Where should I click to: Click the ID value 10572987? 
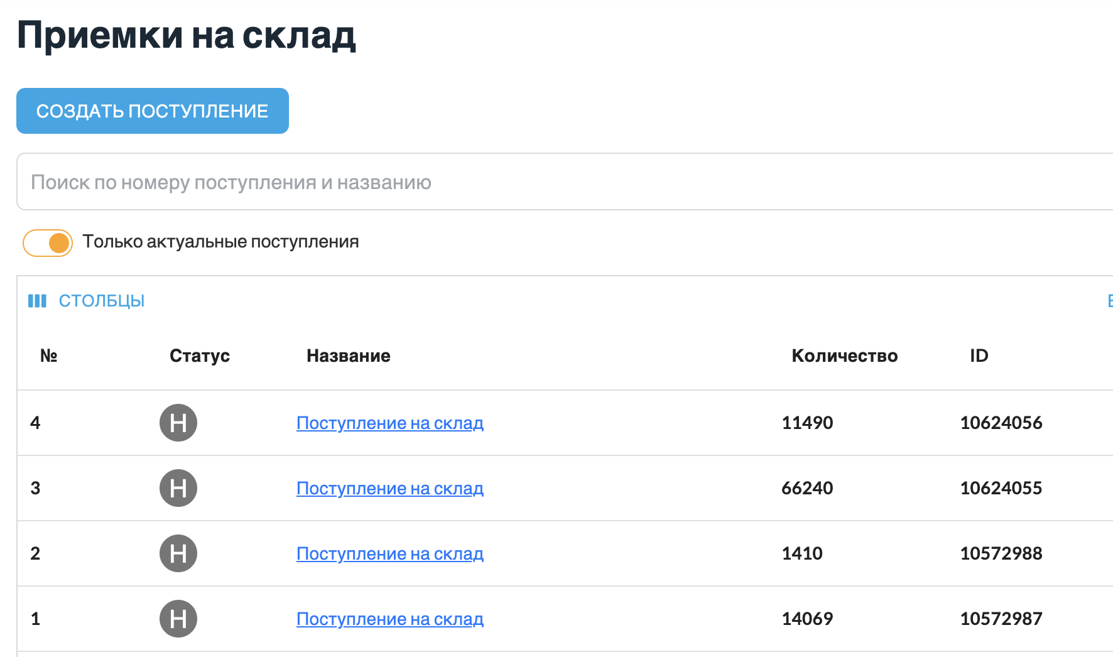click(1001, 619)
